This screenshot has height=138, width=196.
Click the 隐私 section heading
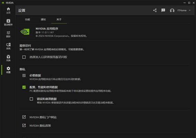point(22,69)
